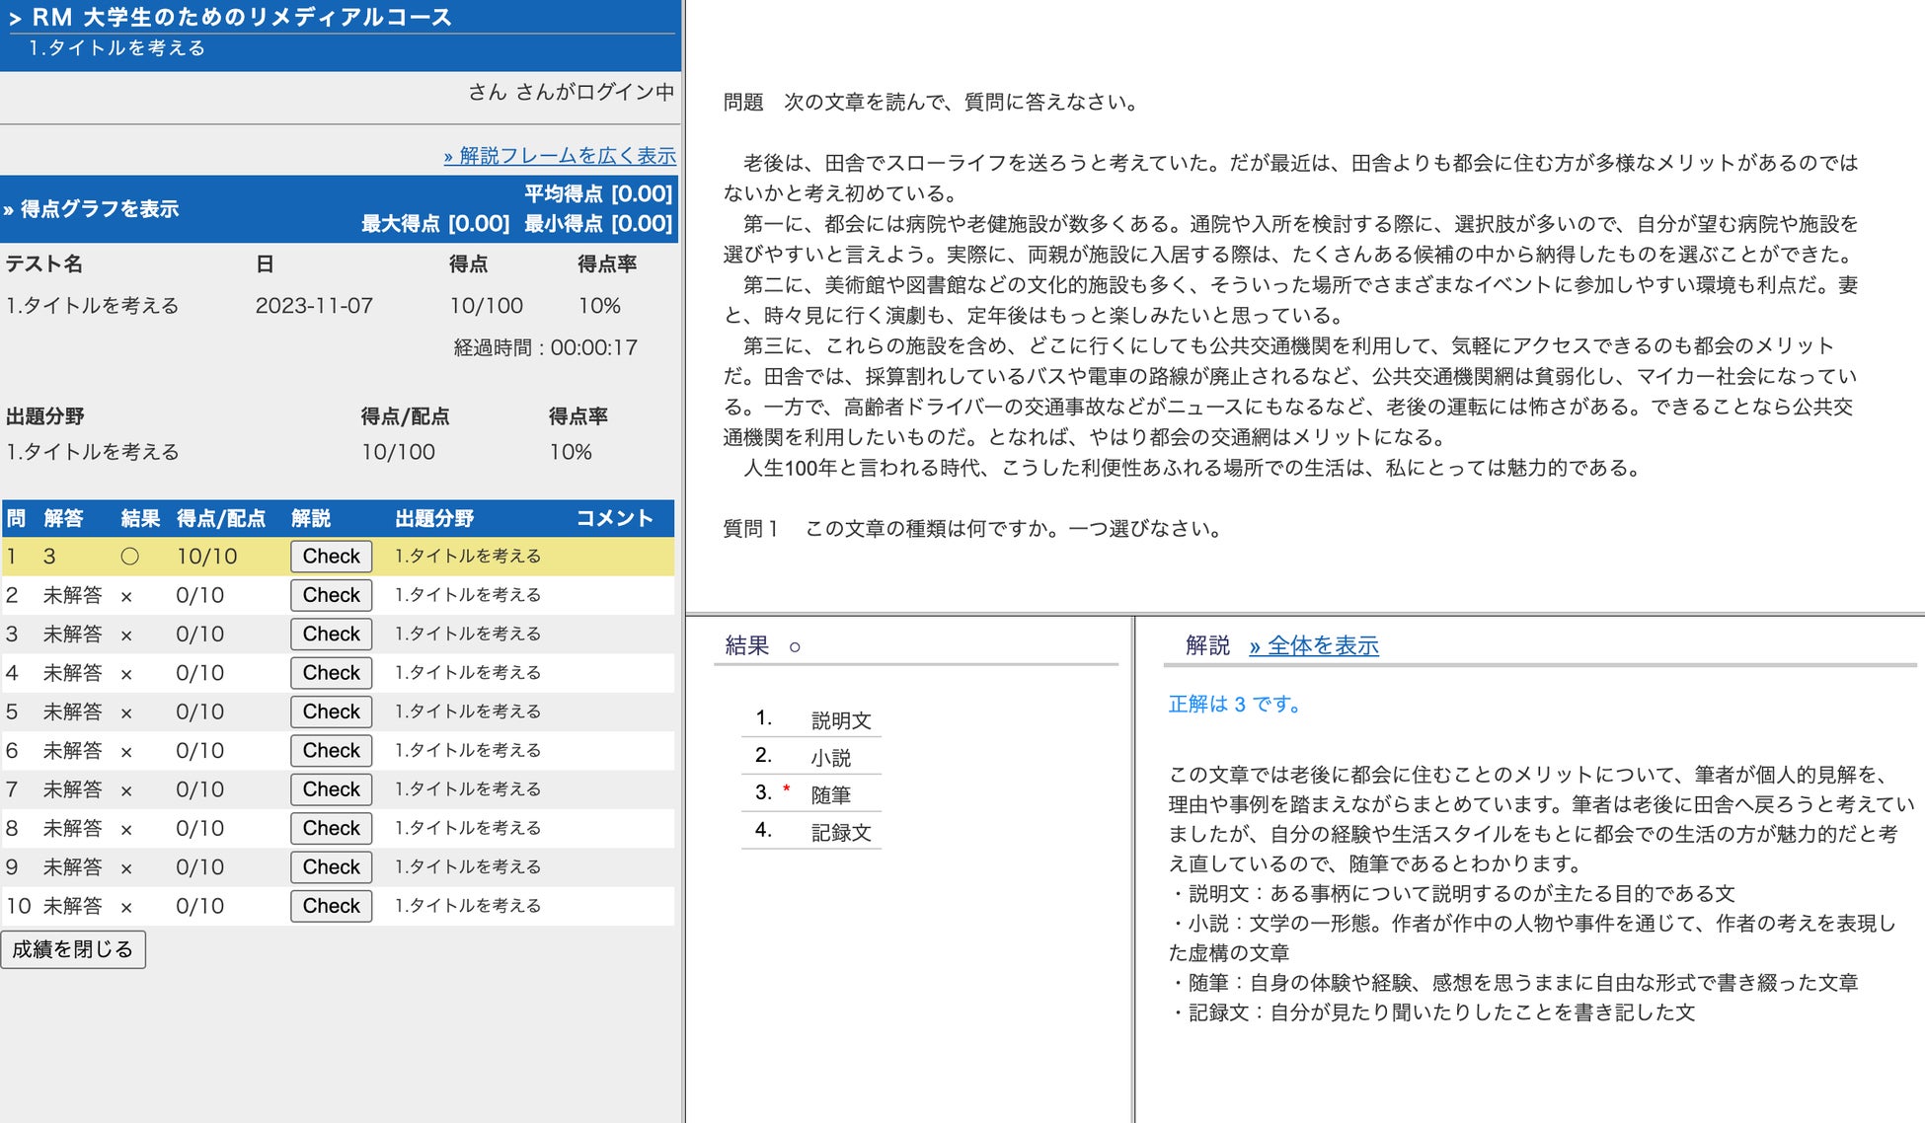Click the × result mark for question 4
Viewport: 1925px width, 1123px height.
(x=126, y=674)
